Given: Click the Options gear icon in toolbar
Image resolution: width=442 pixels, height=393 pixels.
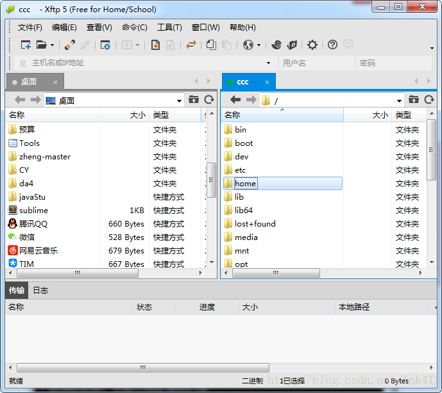Looking at the screenshot, I should (312, 45).
